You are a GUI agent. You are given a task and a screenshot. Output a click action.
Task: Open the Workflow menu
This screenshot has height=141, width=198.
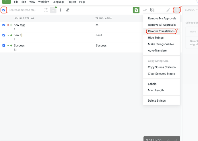coord(44,2)
